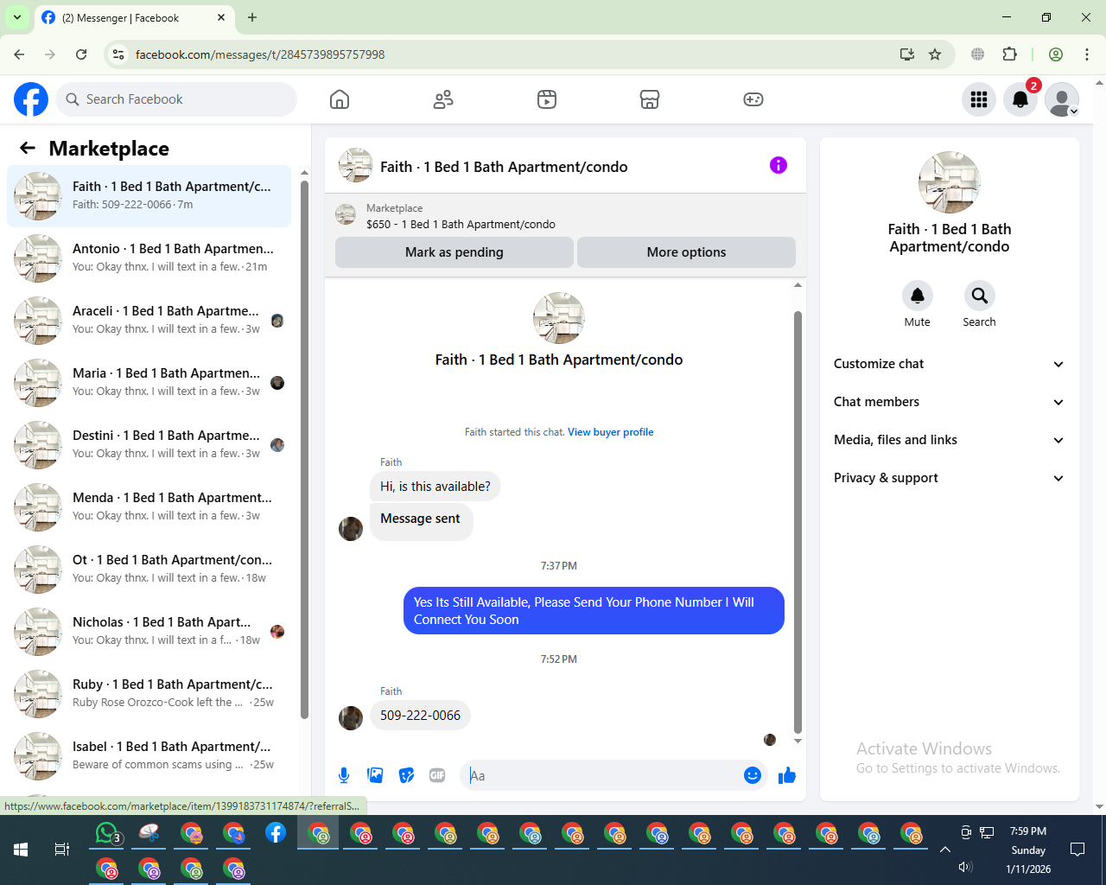Image resolution: width=1106 pixels, height=885 pixels.
Task: Open the View buyer profile link
Action: [x=611, y=432]
